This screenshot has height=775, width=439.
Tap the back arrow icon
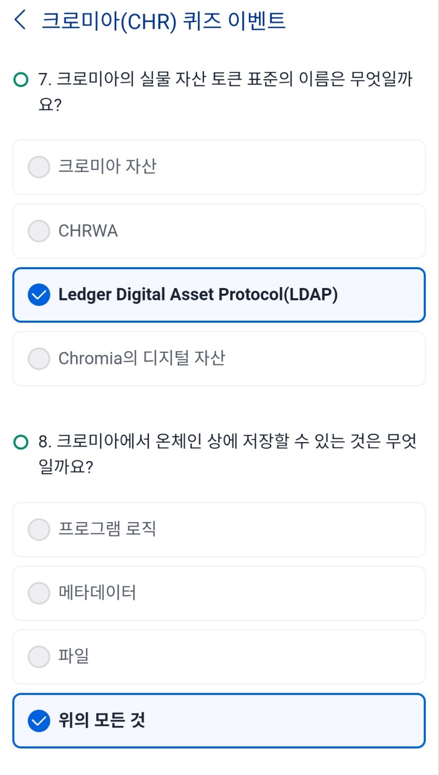pos(20,20)
